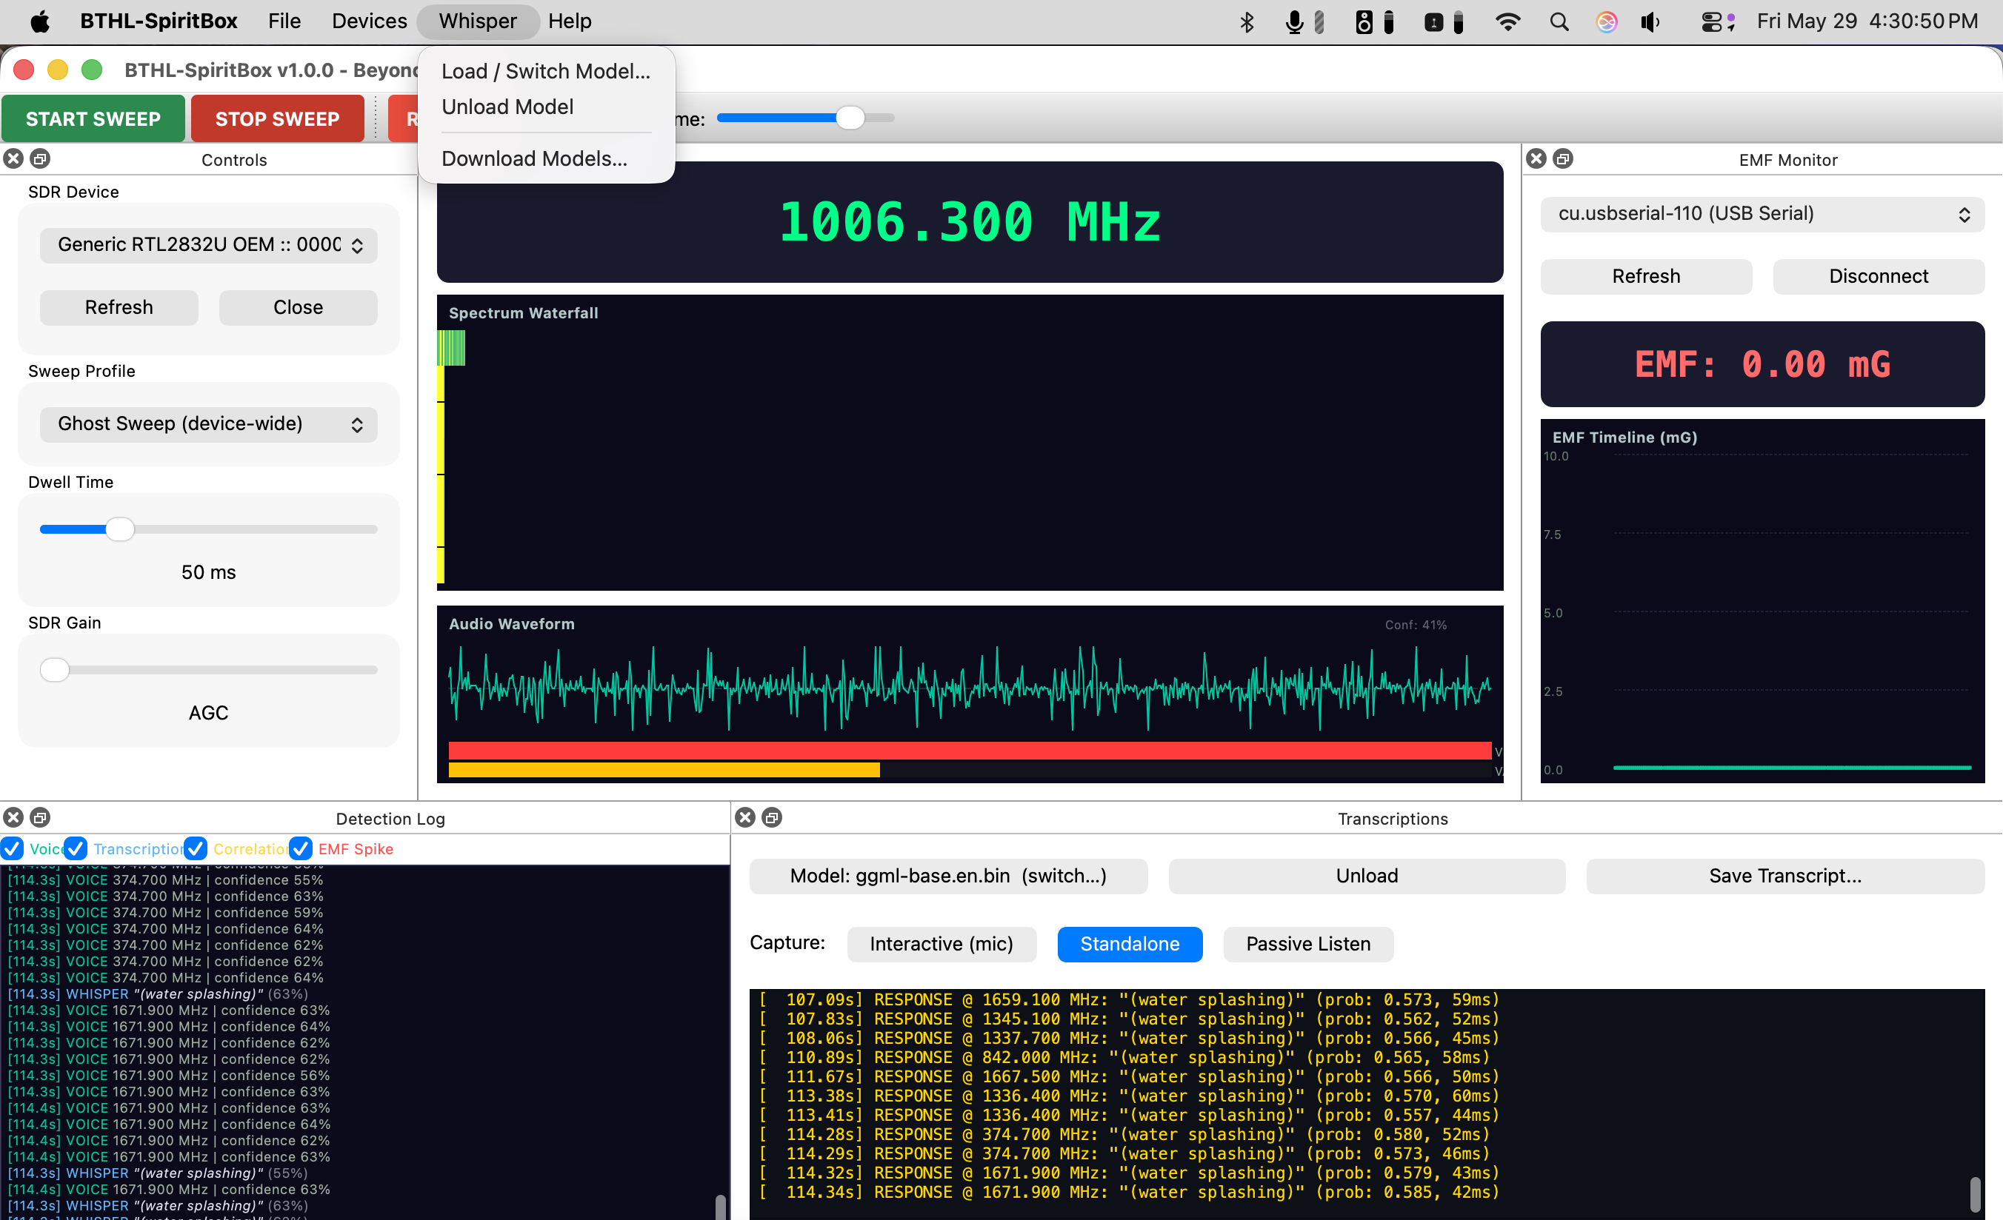Image resolution: width=2003 pixels, height=1220 pixels.
Task: Choose Load / Switch Model menu item
Action: pos(545,72)
